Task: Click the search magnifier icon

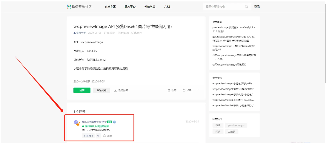Action: click(247, 7)
